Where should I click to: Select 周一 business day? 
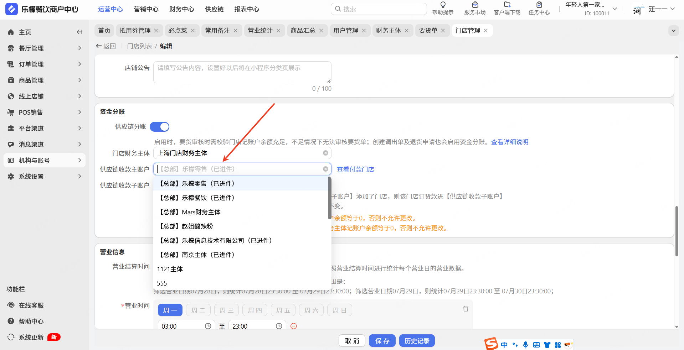pos(170,310)
